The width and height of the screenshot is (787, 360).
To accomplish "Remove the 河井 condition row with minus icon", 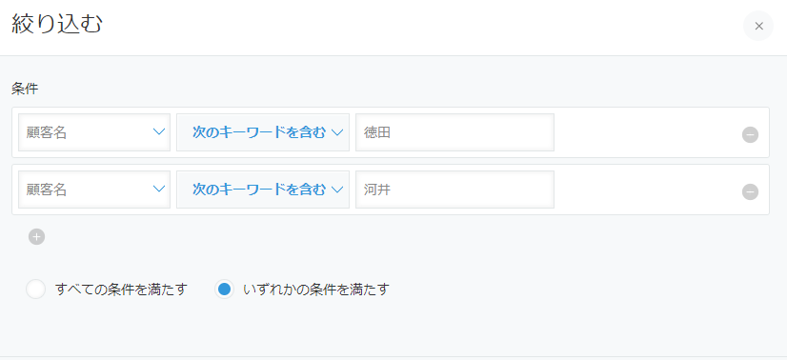I will (751, 191).
